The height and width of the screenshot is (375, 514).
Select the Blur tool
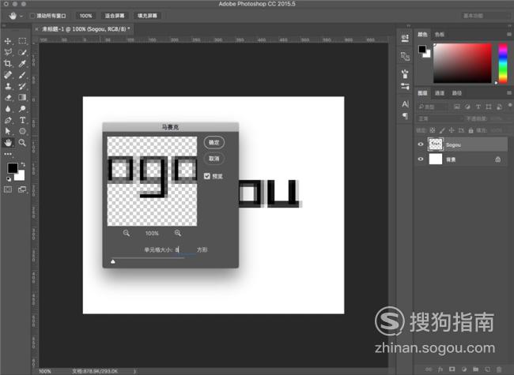click(x=8, y=109)
